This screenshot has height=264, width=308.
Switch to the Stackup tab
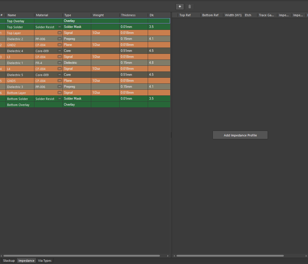9,261
